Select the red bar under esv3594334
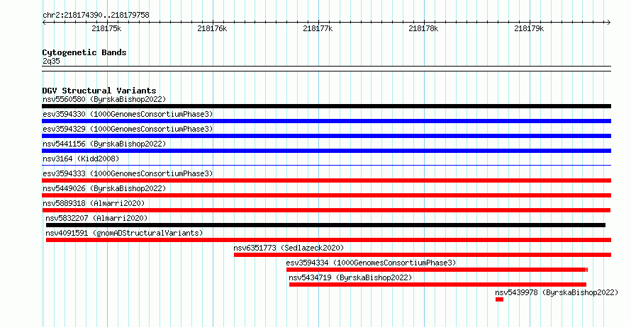The height and width of the screenshot is (327, 631). 437,270
